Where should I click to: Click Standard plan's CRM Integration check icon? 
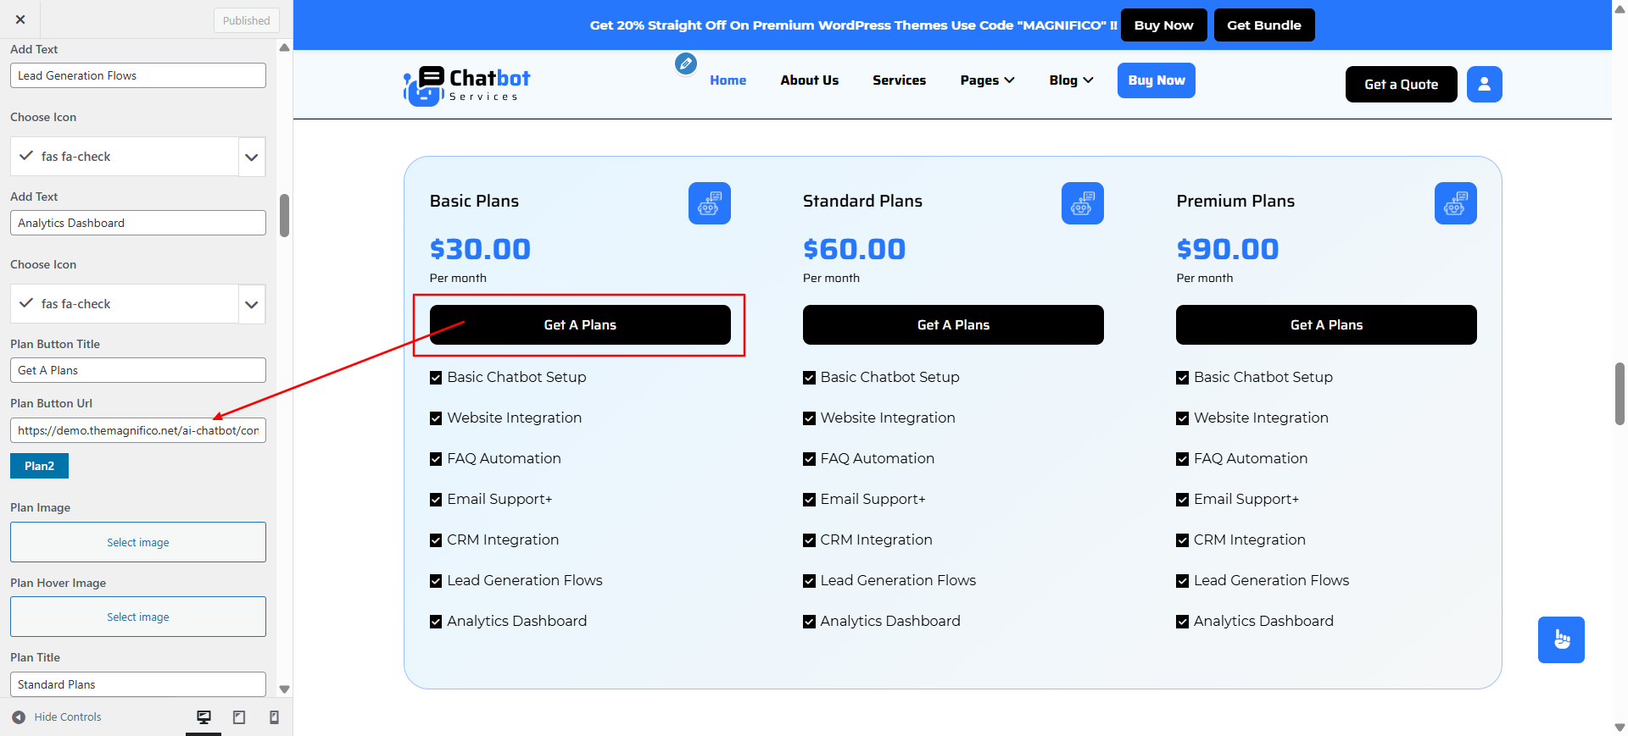(809, 540)
